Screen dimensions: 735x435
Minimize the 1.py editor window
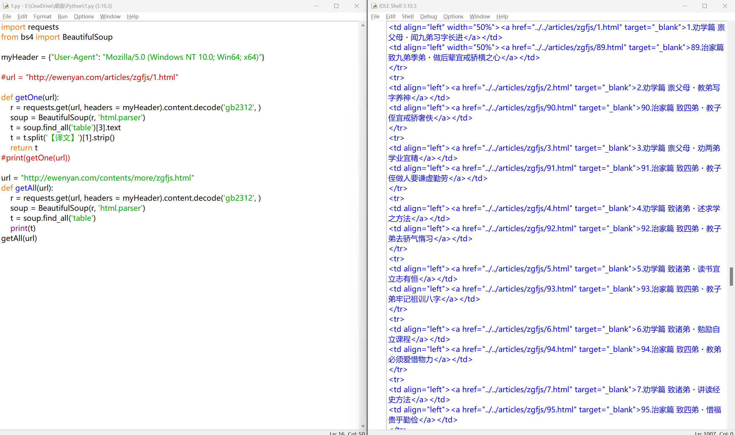pos(316,6)
